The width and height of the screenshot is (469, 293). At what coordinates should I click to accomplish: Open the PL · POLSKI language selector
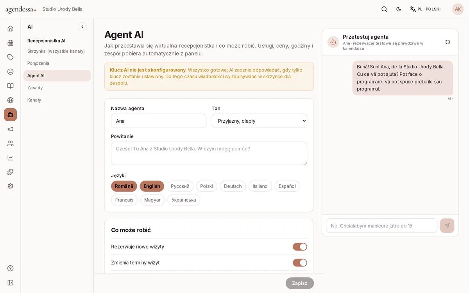pyautogui.click(x=425, y=9)
